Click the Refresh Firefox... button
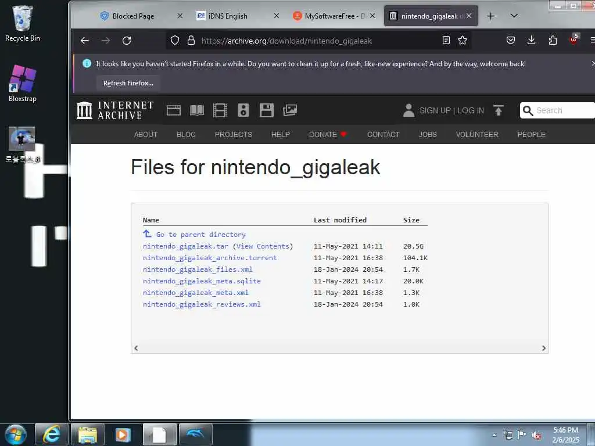Image resolution: width=595 pixels, height=446 pixels. (128, 83)
